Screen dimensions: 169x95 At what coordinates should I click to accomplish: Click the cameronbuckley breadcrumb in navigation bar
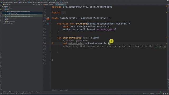43,2
